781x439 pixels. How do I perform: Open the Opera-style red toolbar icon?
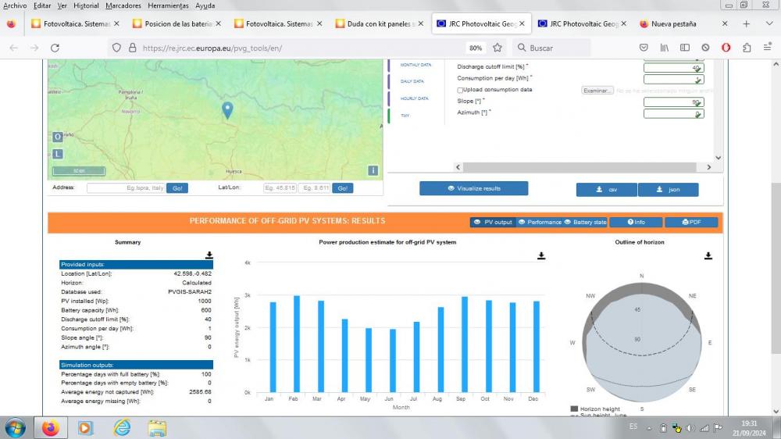pos(726,48)
